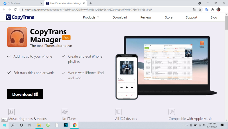Click the volume speaker tray icon

204,125
